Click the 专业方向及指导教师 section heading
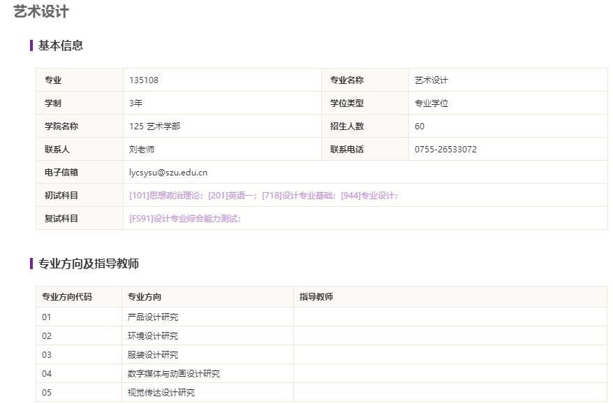 click(x=89, y=264)
